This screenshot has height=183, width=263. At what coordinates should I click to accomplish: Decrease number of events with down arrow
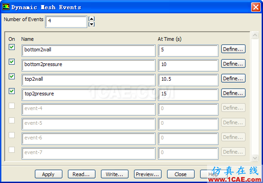91,24
